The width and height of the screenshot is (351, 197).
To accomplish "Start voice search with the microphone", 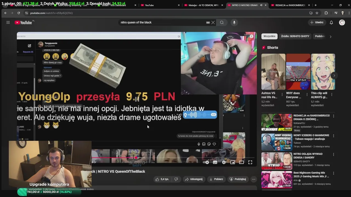I will [x=234, y=22].
